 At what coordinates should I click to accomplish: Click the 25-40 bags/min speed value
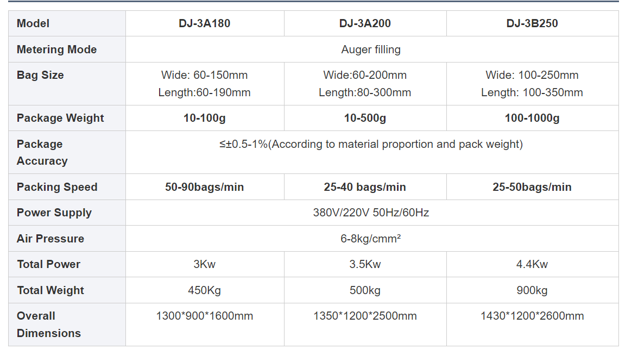(x=365, y=187)
